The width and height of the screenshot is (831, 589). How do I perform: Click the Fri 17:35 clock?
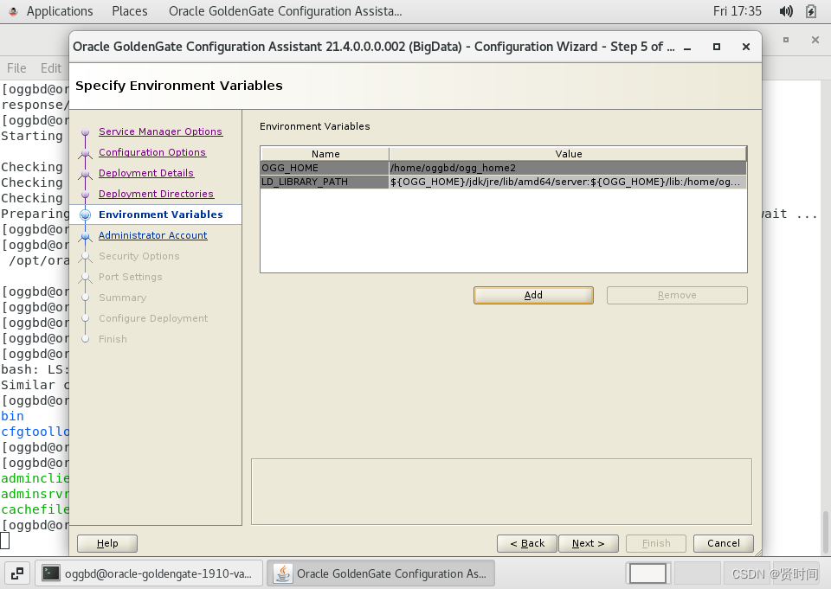[x=737, y=11]
